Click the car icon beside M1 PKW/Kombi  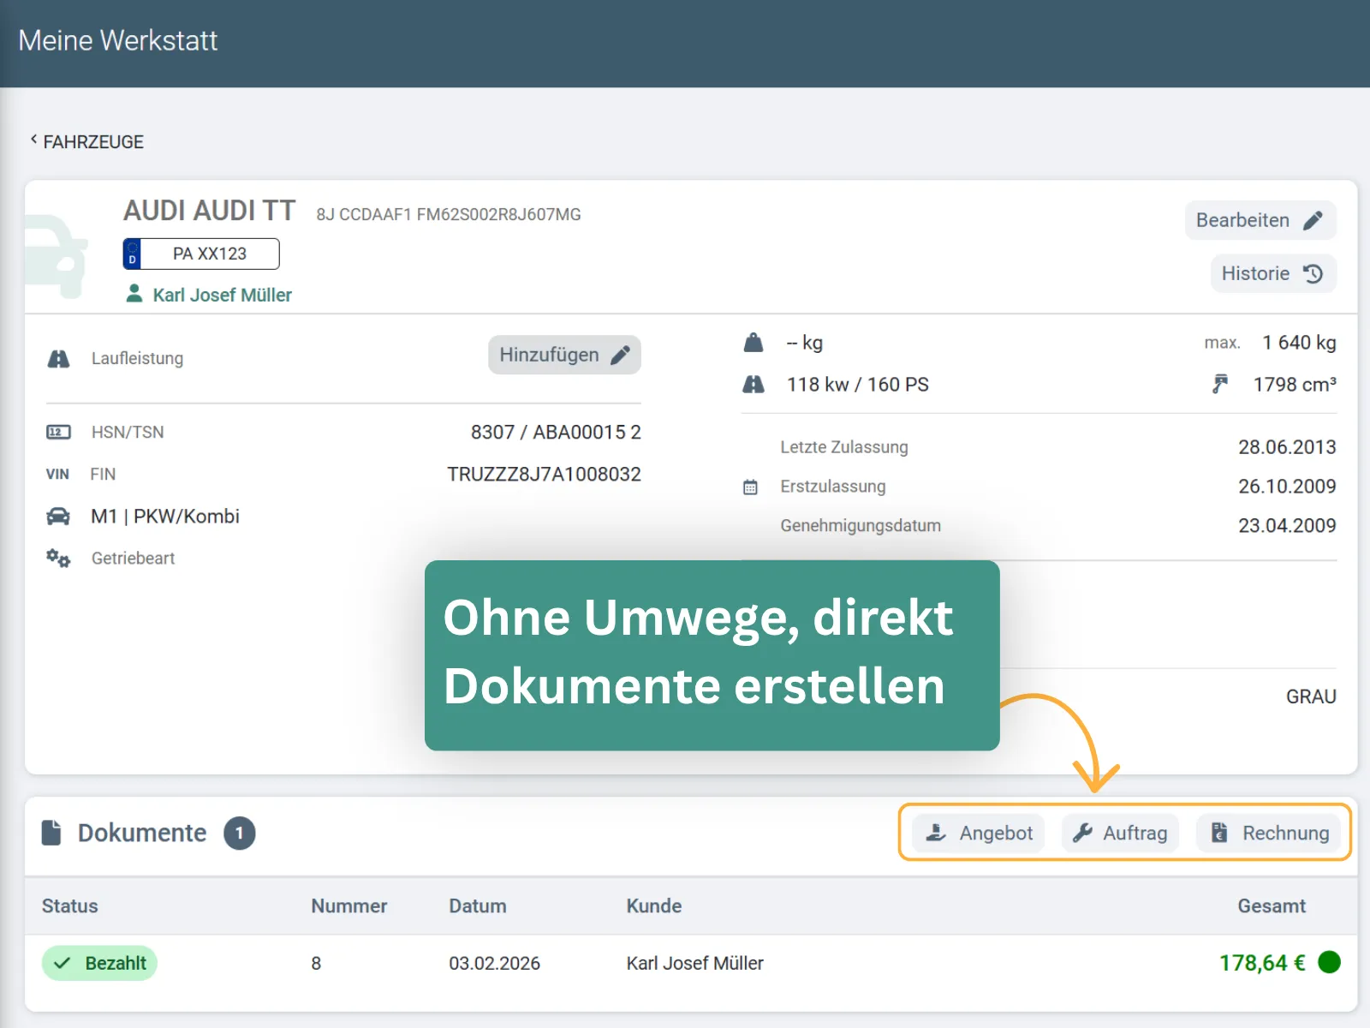[x=58, y=516]
